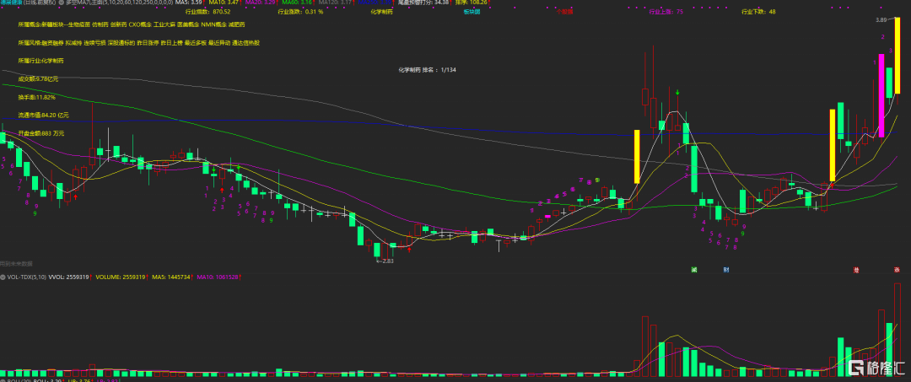Open the red 涨 event marker
911x382 pixels.
(897, 270)
